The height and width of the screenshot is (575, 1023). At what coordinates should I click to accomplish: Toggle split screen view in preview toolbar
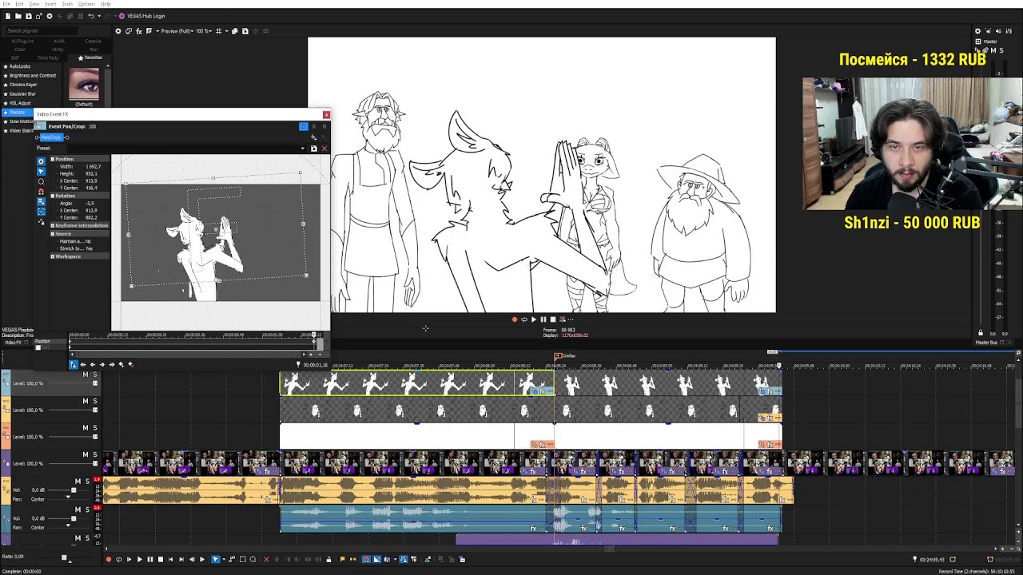pyautogui.click(x=149, y=31)
